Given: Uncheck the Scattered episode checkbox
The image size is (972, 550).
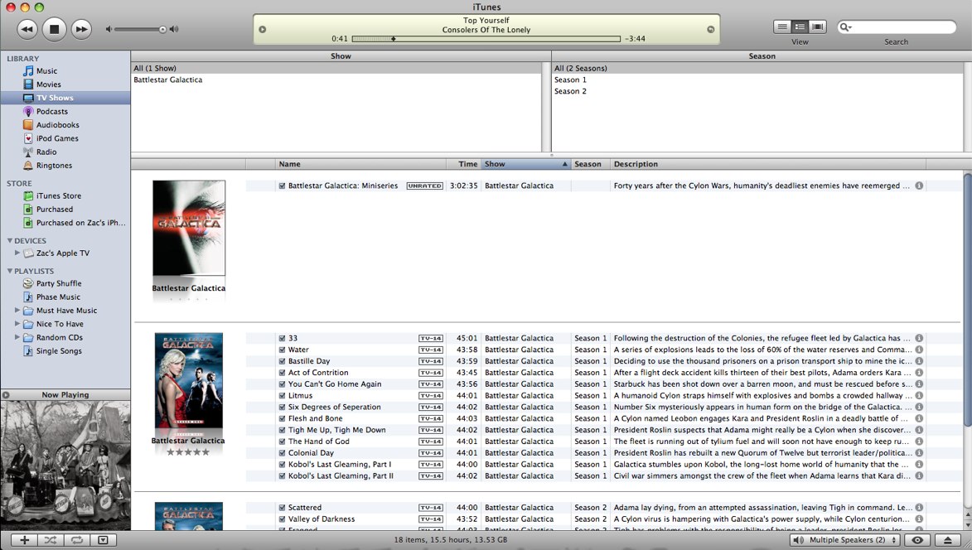Looking at the screenshot, I should pyautogui.click(x=282, y=507).
